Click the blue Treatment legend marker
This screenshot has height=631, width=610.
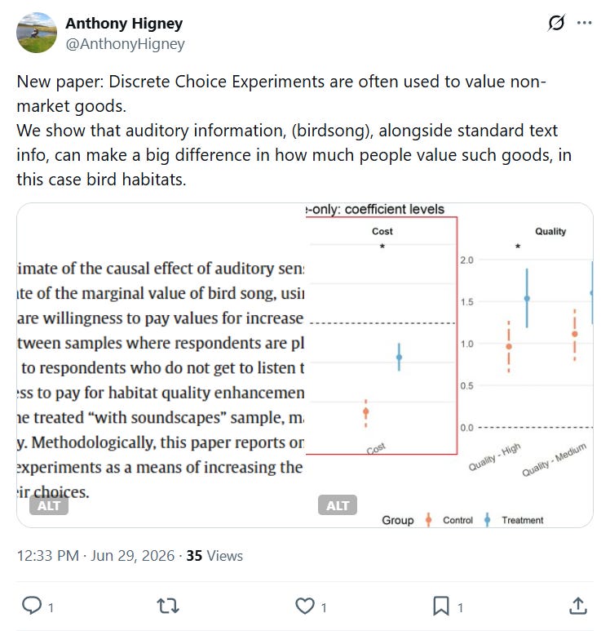click(x=488, y=520)
